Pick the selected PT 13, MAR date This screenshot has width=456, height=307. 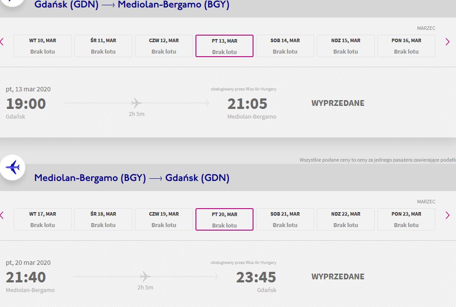[224, 46]
